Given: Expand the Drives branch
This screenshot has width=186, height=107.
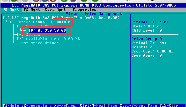Looking at the screenshot, I should [20, 34].
